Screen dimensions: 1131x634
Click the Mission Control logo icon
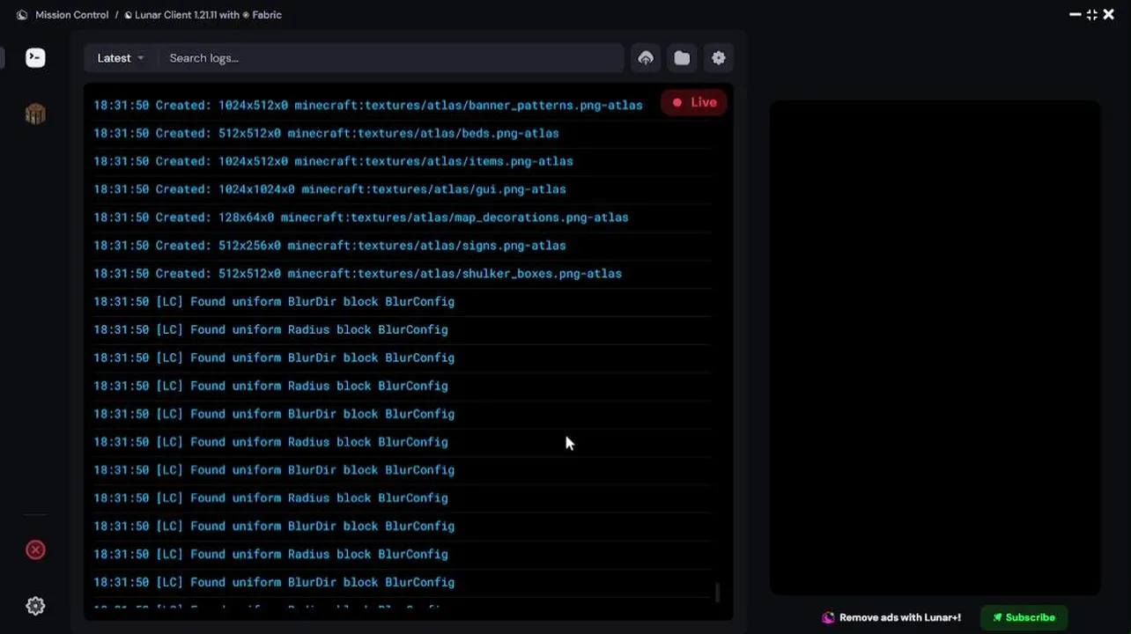22,15
